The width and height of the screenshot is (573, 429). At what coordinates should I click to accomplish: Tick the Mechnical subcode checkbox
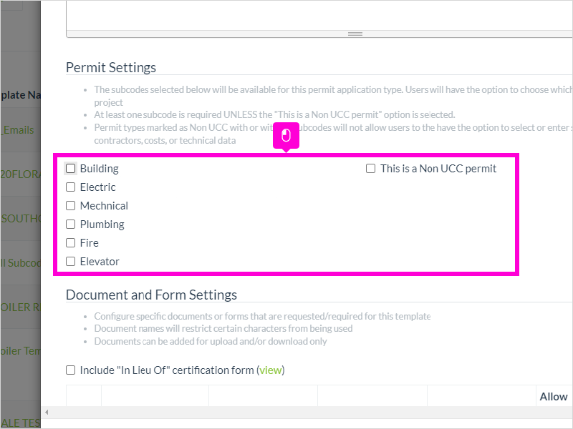click(70, 206)
